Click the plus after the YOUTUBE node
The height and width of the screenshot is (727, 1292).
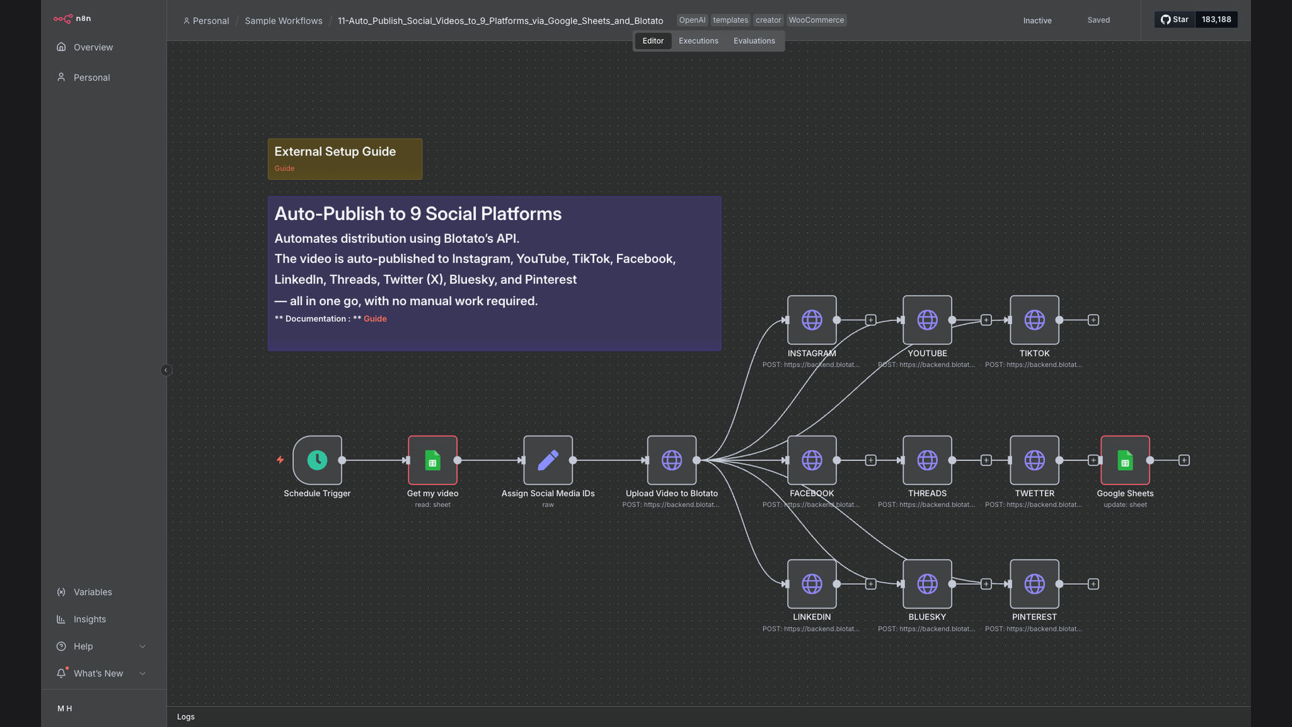tap(986, 320)
